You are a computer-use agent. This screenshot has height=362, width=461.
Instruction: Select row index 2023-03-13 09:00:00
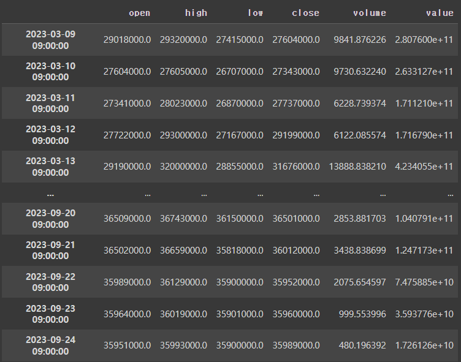(50, 167)
